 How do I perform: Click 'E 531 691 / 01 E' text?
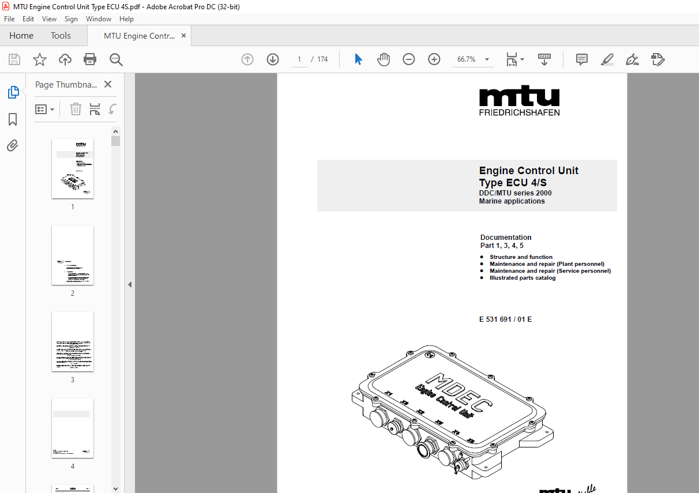[505, 319]
